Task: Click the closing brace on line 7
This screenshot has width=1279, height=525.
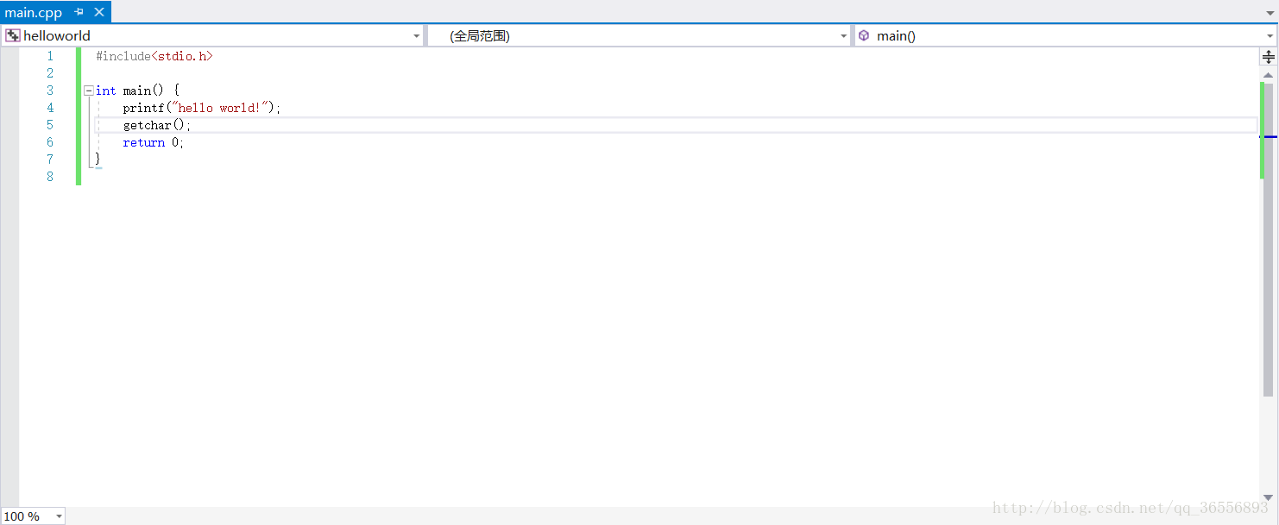Action: (98, 159)
